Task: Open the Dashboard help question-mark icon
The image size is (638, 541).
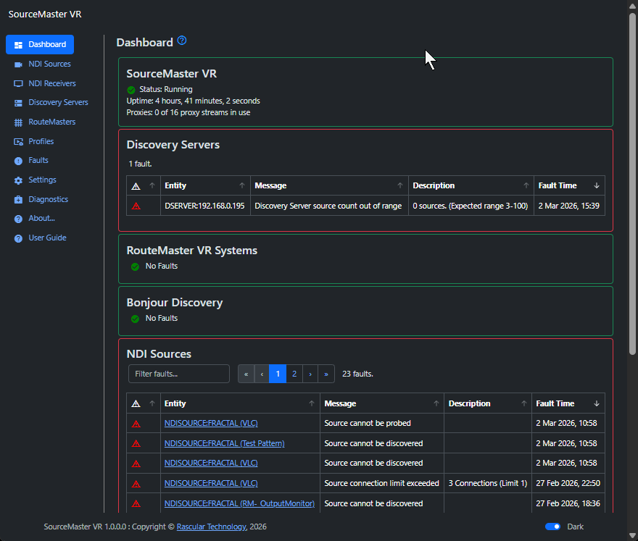Action: 182,41
